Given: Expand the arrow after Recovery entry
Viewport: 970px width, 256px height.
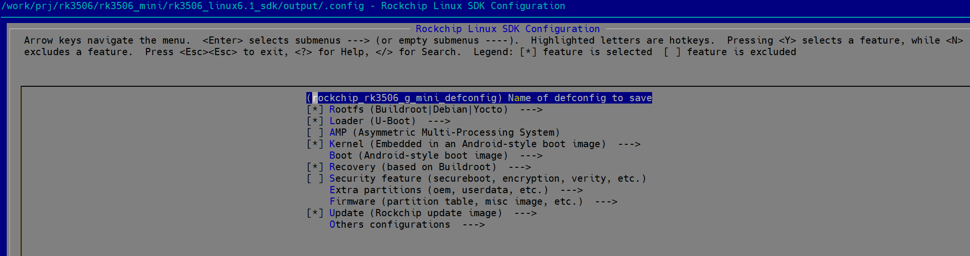Looking at the screenshot, I should point(520,167).
